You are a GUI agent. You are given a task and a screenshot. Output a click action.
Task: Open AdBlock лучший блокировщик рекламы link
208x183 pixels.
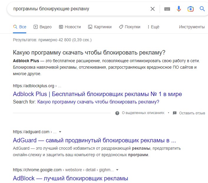coord(70,178)
